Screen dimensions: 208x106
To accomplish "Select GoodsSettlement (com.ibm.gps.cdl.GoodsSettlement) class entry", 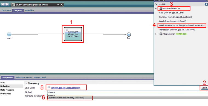I will pyautogui.click(x=182, y=25).
